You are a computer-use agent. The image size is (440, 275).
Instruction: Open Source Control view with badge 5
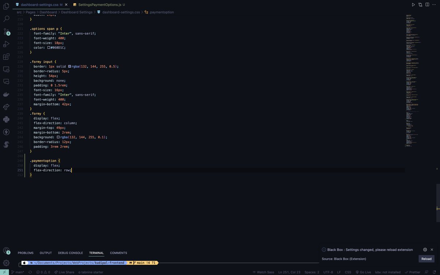pos(6,32)
